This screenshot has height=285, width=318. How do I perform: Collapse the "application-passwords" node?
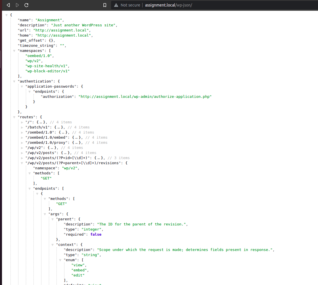[x=22, y=86]
